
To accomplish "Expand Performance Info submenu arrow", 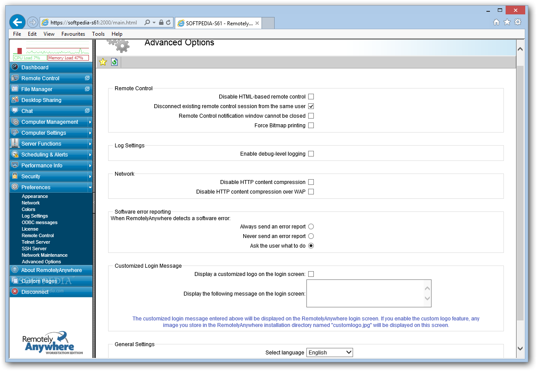I will coord(90,166).
